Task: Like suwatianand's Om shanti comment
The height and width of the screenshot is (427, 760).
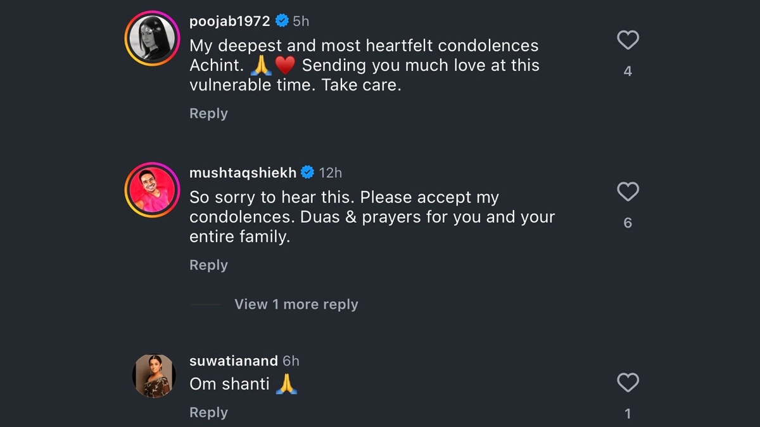Action: point(628,383)
